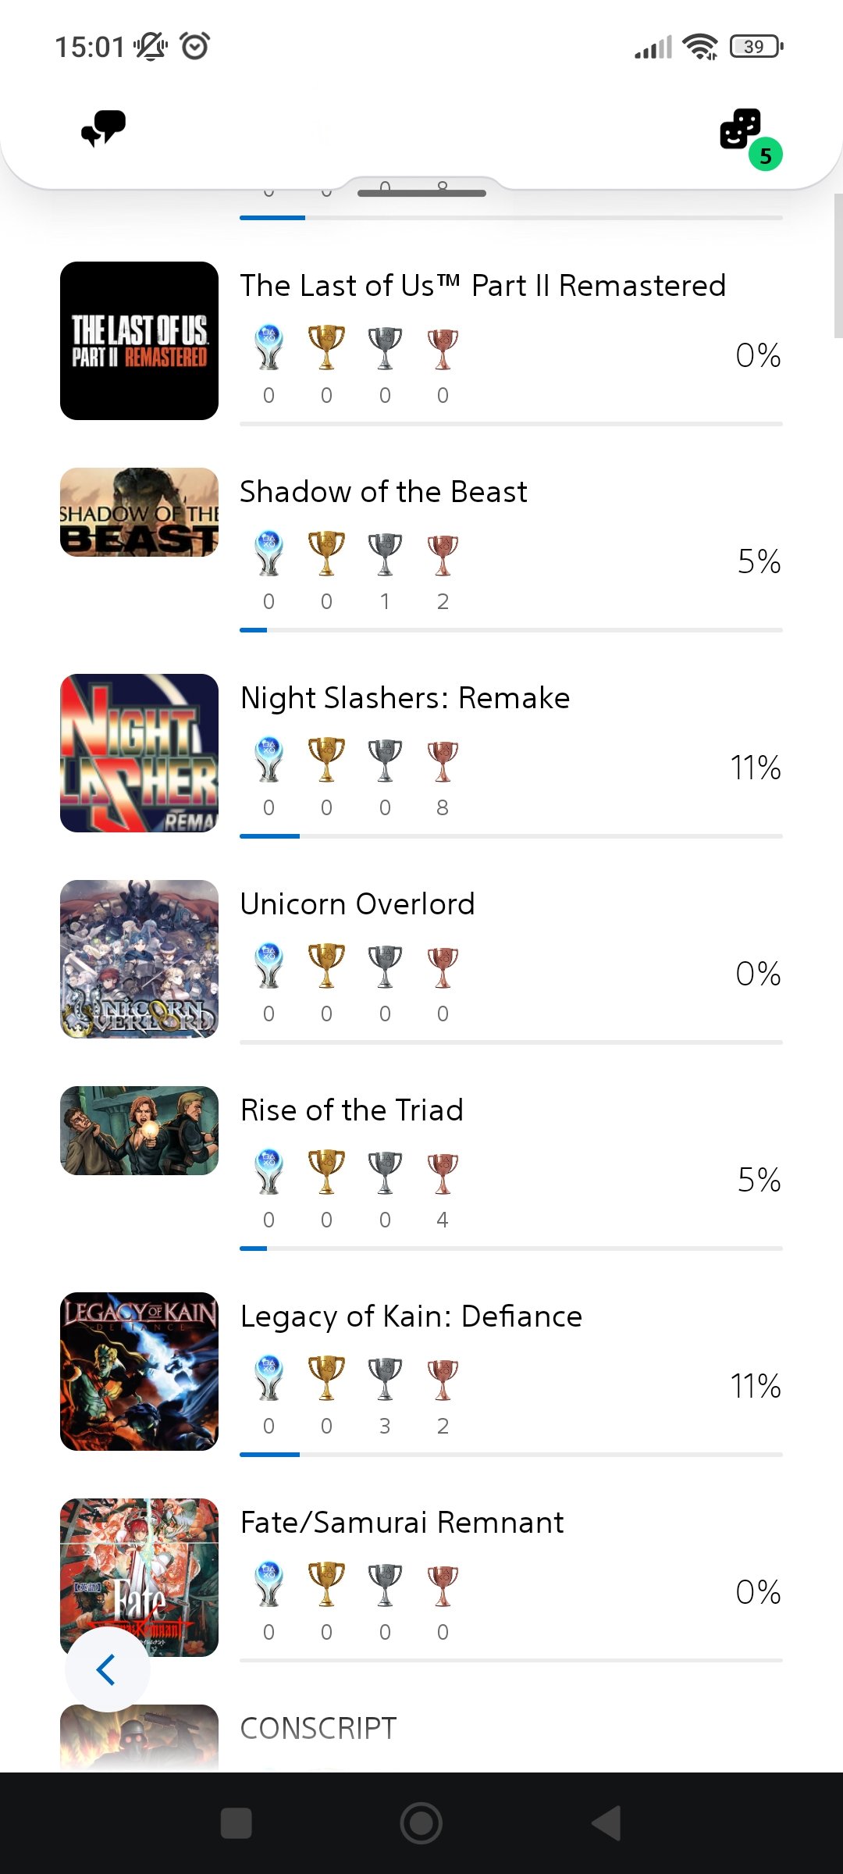Open the CONSCRIPT game entry
This screenshot has width=843, height=1874.
[x=318, y=1729]
